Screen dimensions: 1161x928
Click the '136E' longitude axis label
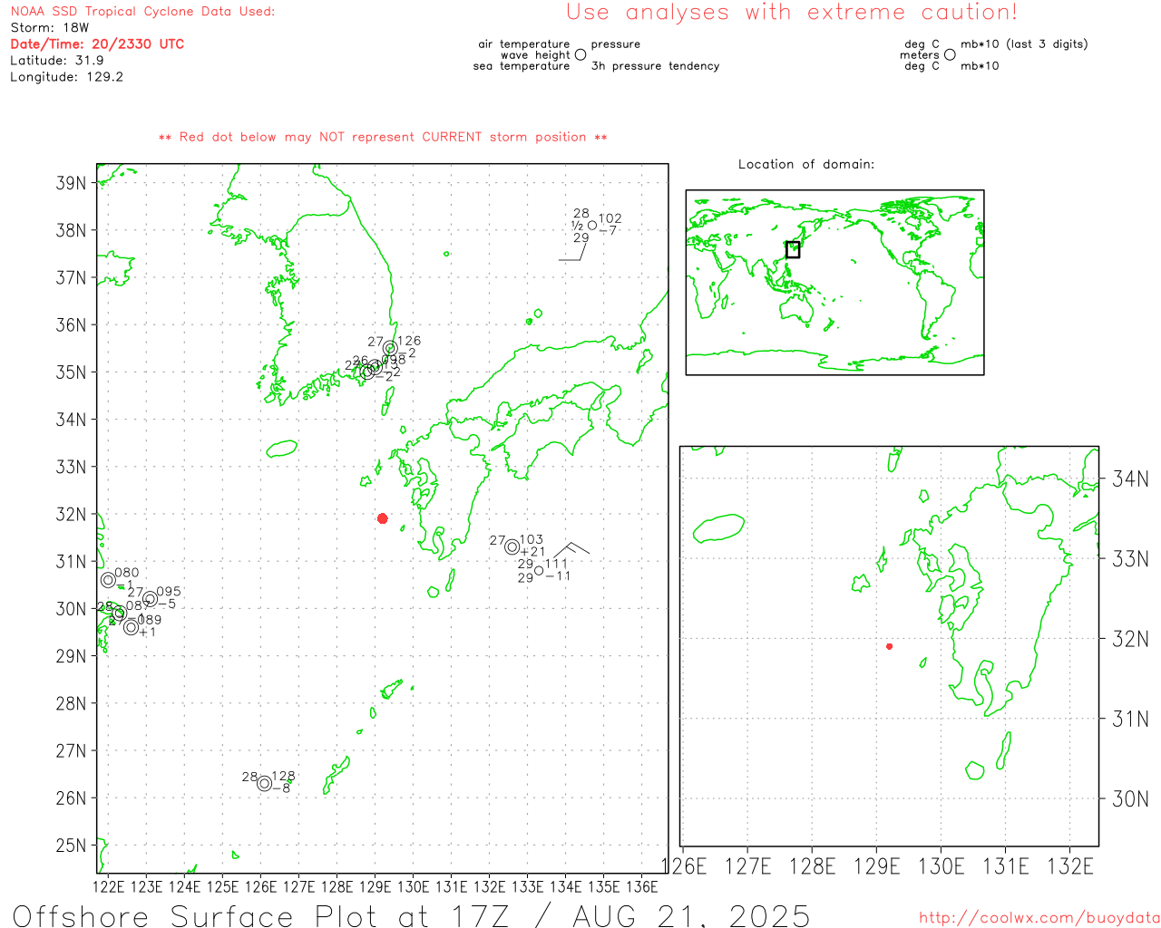[x=642, y=886]
